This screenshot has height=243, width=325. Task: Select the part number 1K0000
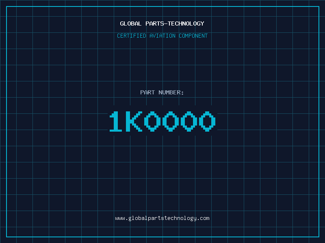(162, 121)
